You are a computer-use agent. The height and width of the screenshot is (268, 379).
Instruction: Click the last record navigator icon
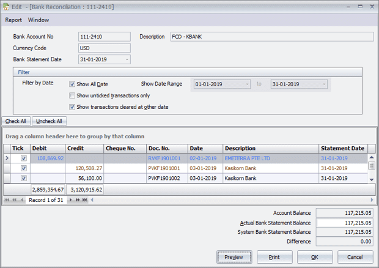click(84, 200)
